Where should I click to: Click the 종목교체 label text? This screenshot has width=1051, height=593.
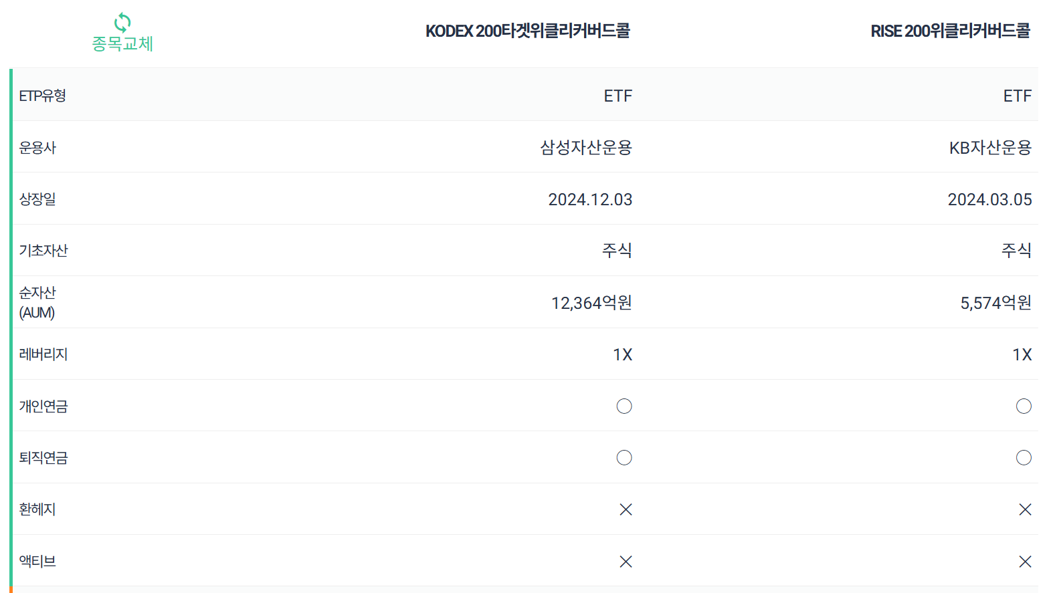click(122, 44)
